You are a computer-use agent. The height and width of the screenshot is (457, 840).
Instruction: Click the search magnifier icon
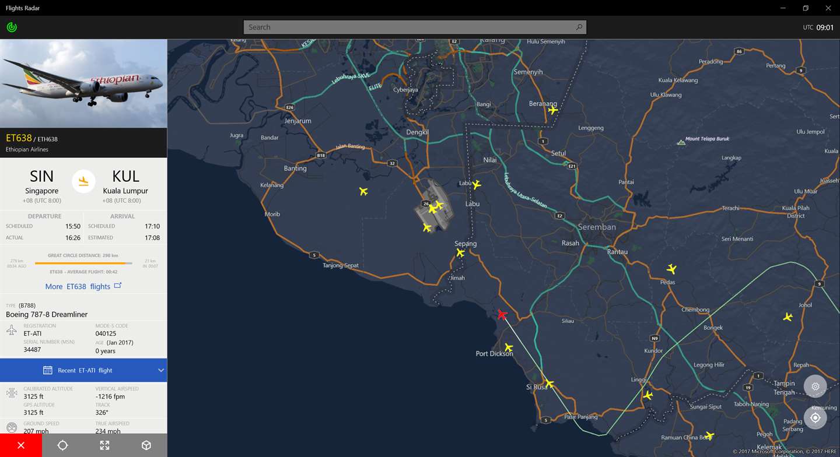click(579, 27)
